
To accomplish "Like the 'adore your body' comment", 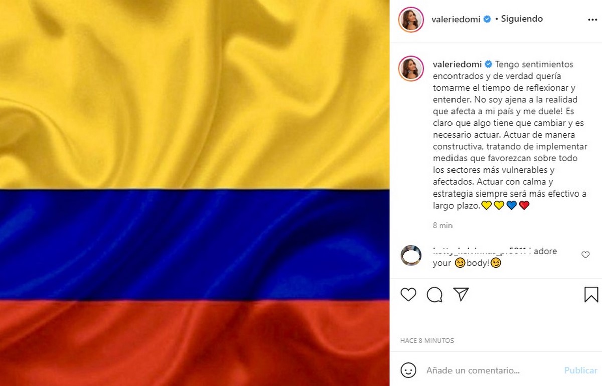I will (585, 255).
